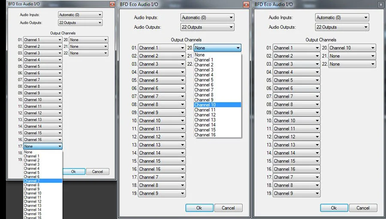
Task: Open output 18 Channel 8 dropdown in right window
Action: (297, 185)
